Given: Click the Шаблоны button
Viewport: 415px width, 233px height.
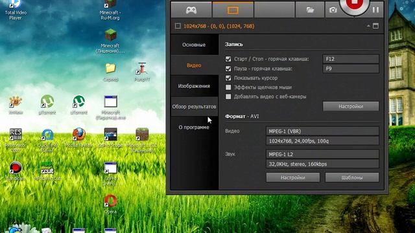Looking at the screenshot, I should 352,177.
